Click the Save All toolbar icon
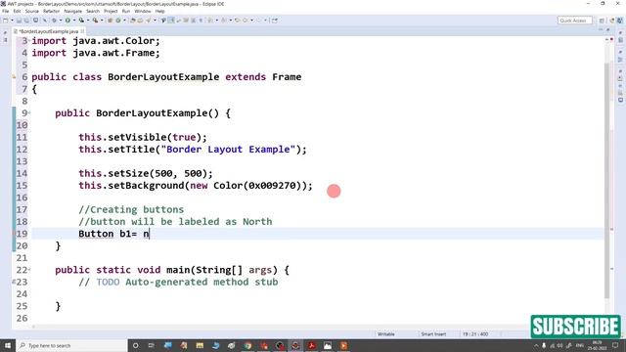 [x=26, y=21]
